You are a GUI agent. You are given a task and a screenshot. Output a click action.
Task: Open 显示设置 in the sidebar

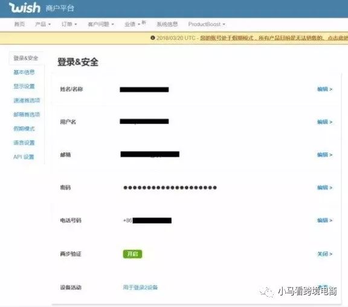24,86
